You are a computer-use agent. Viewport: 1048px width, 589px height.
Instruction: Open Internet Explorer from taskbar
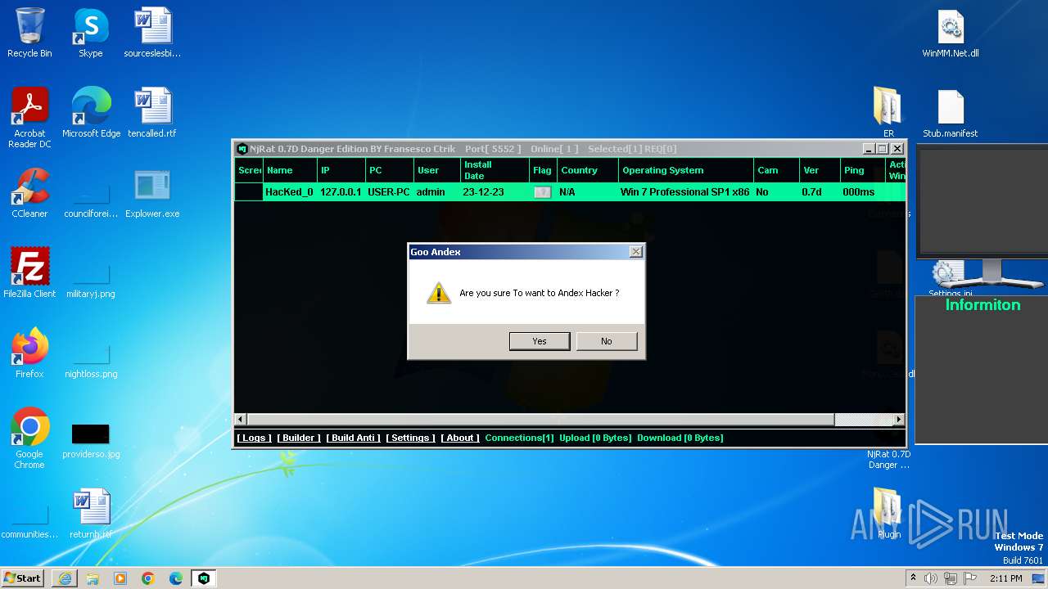point(65,578)
